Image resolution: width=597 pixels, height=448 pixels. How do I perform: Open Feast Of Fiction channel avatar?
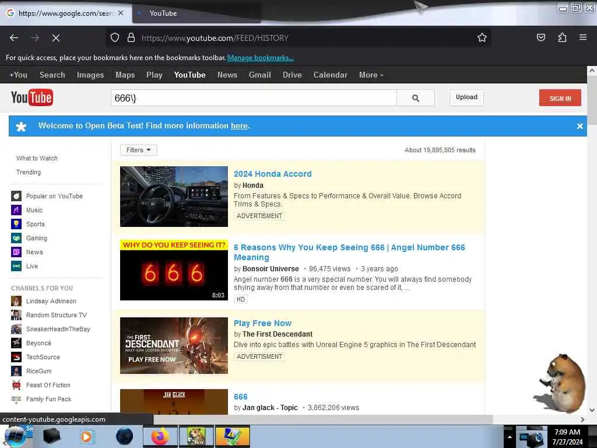click(x=16, y=385)
